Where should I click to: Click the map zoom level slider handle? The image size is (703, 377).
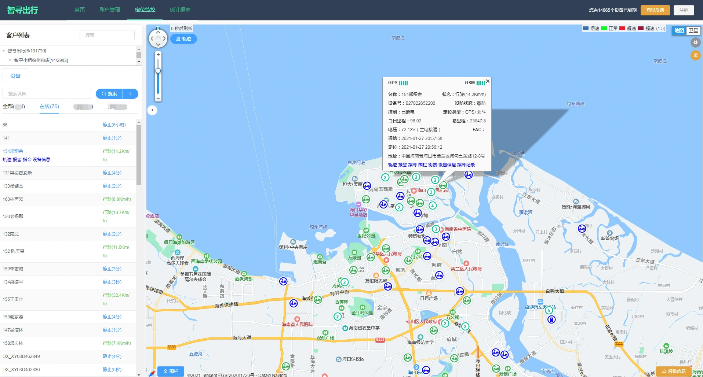coord(158,71)
